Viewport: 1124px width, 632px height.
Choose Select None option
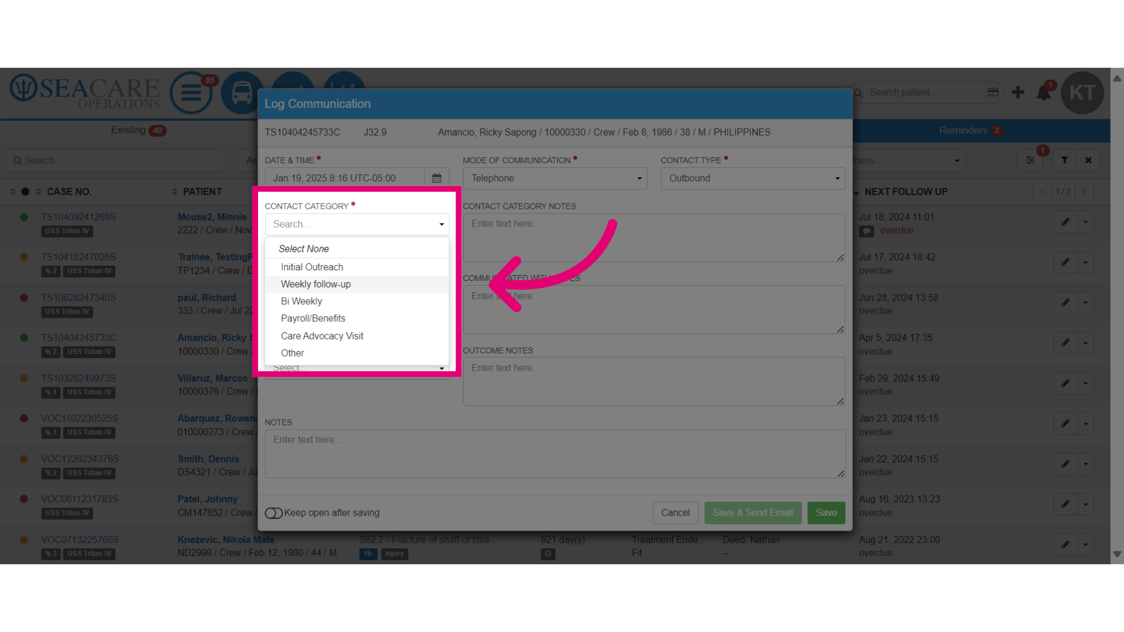click(x=357, y=249)
